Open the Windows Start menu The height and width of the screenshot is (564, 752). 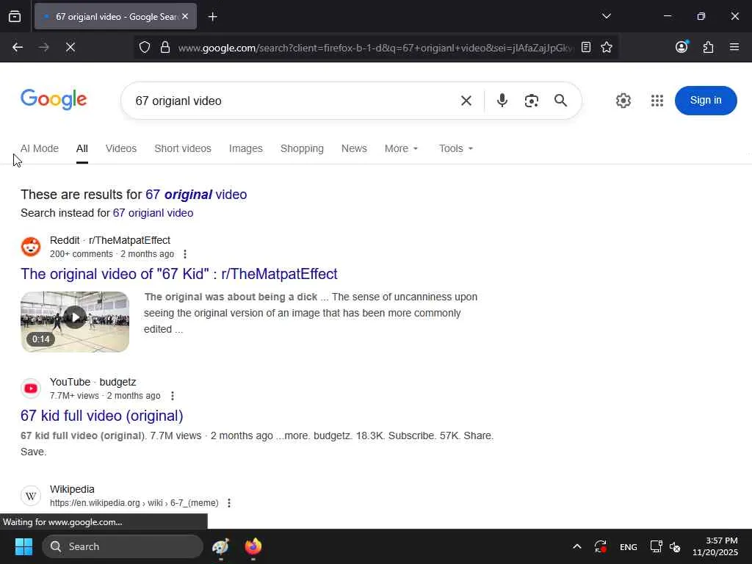[x=23, y=546]
